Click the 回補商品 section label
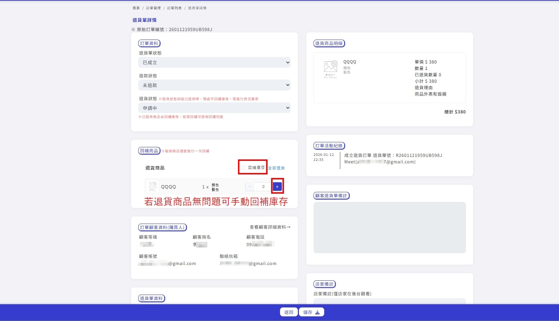559x321 pixels. [x=149, y=151]
